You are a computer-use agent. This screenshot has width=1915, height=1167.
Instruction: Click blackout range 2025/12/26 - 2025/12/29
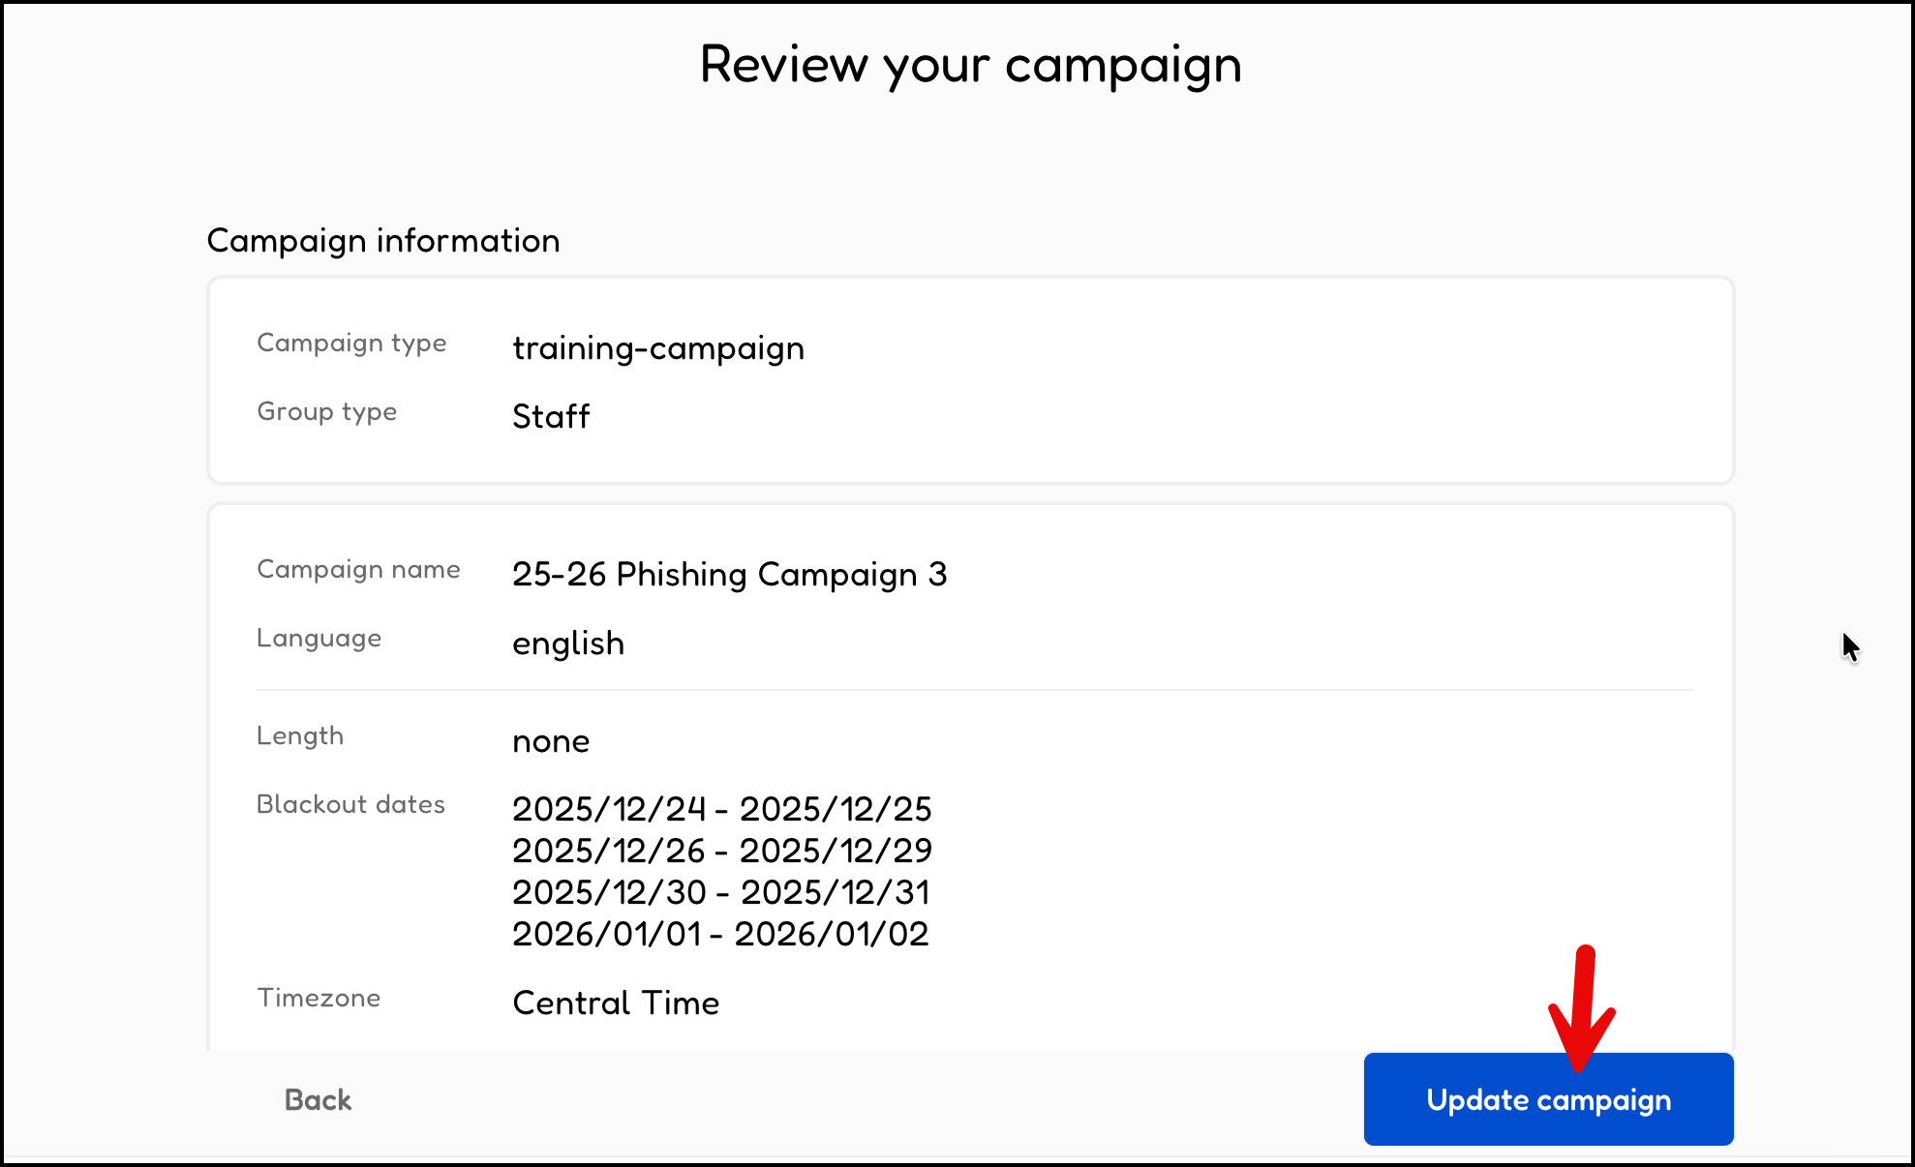pos(721,851)
